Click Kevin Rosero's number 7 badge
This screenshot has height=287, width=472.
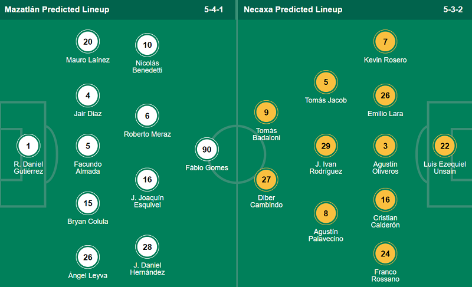385,42
